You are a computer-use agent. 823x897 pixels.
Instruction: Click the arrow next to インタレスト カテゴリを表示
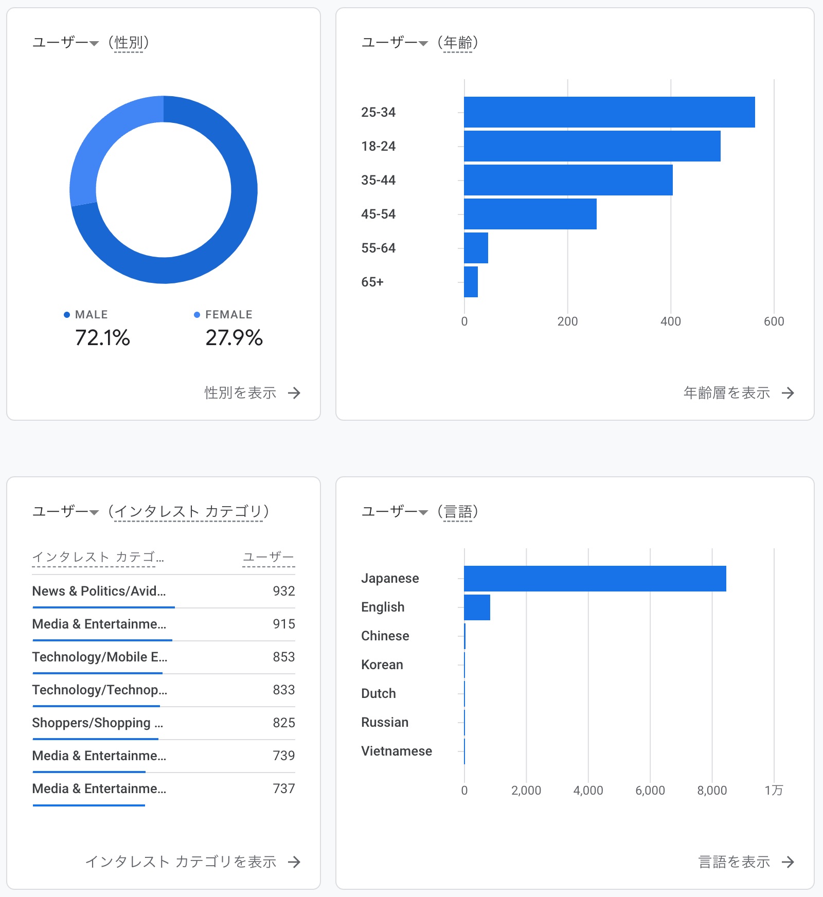click(x=294, y=863)
